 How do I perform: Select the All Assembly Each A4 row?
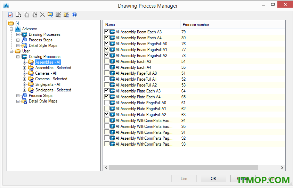click(194, 67)
